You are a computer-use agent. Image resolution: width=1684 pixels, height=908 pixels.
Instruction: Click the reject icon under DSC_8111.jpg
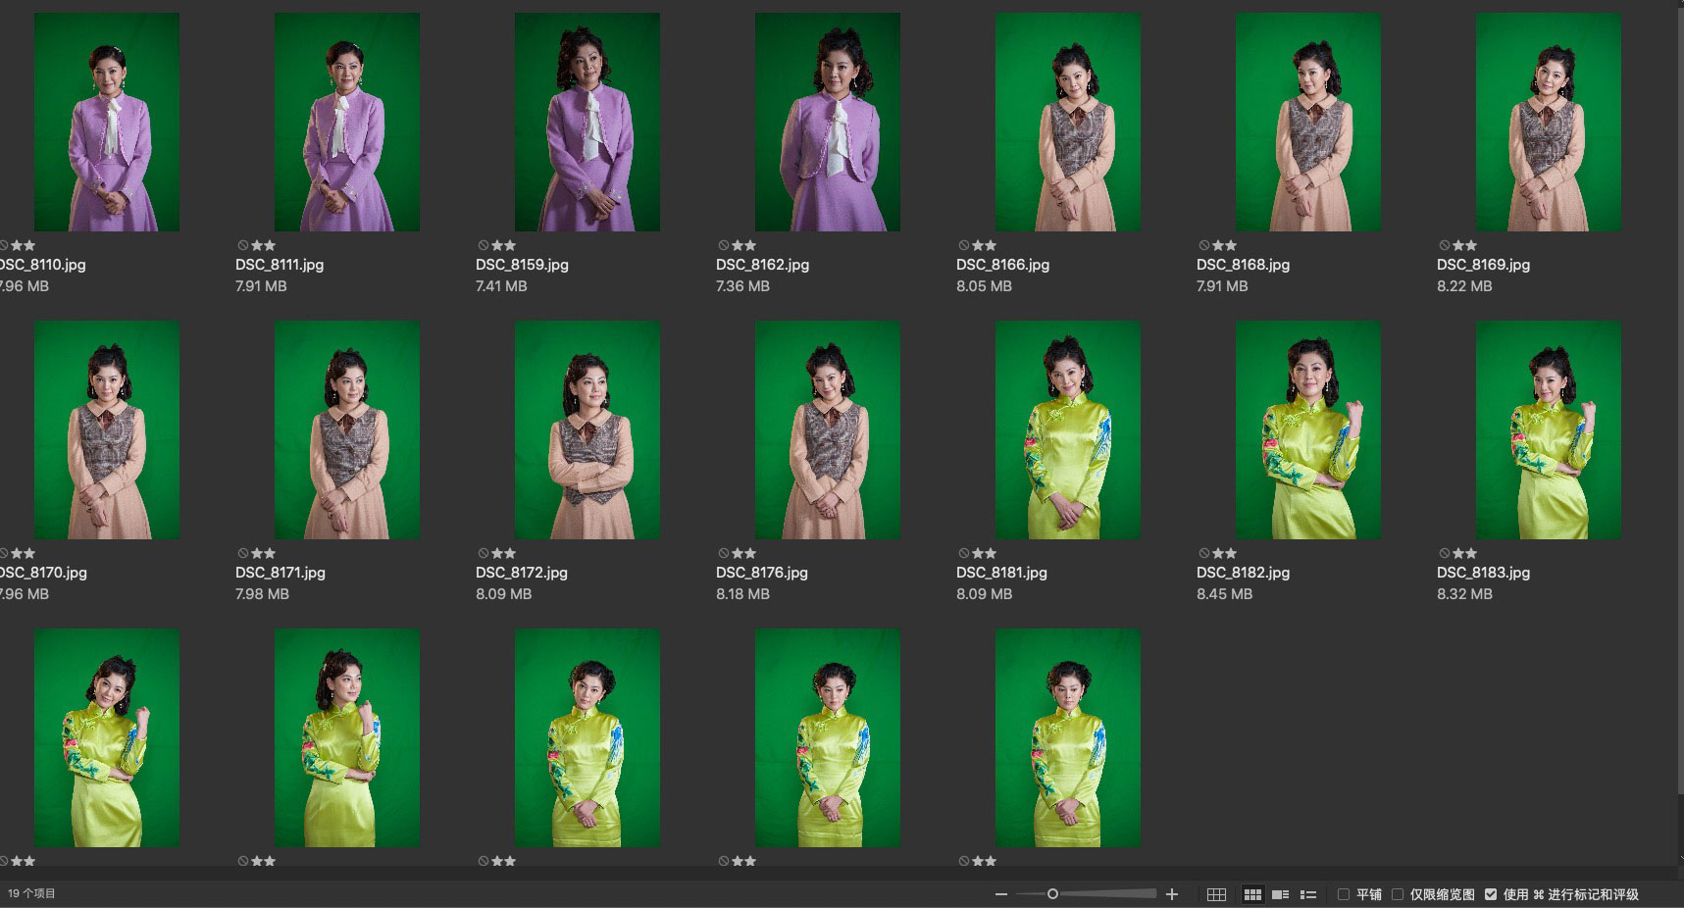[242, 245]
